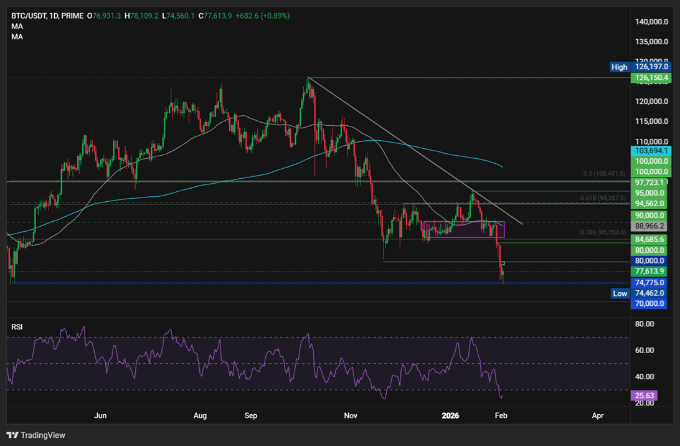Click the 2026 label on the time axis
The width and height of the screenshot is (680, 446).
click(450, 415)
